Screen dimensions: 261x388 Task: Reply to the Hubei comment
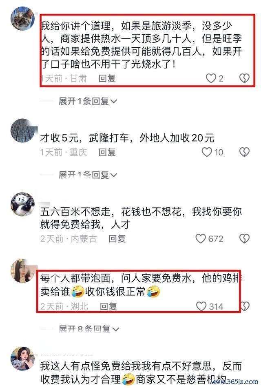tap(108, 306)
